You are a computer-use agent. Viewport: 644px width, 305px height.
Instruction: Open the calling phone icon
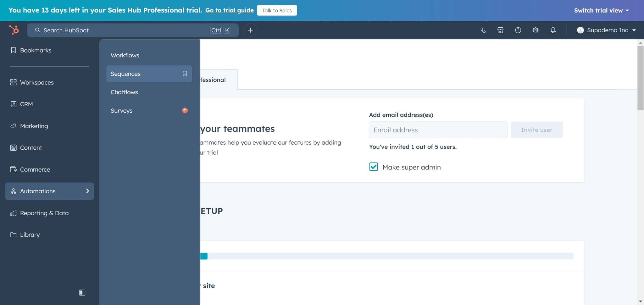(483, 30)
